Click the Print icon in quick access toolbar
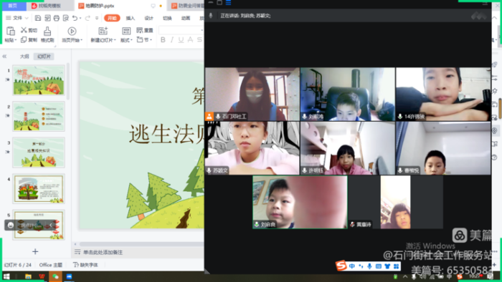This screenshot has width=502, height=282. pyautogui.click(x=57, y=18)
